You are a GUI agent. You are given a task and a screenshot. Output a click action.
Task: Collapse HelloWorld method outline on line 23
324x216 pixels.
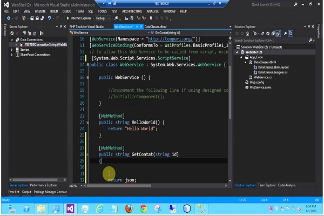[88, 123]
